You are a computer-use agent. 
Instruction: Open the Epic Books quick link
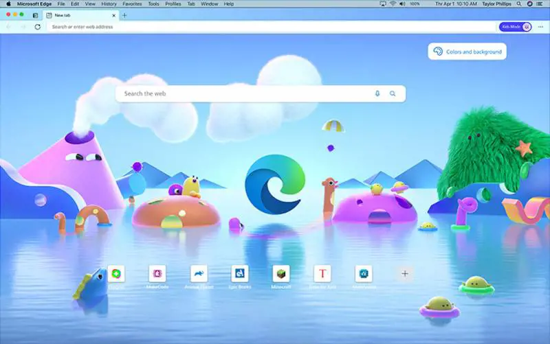pyautogui.click(x=240, y=273)
